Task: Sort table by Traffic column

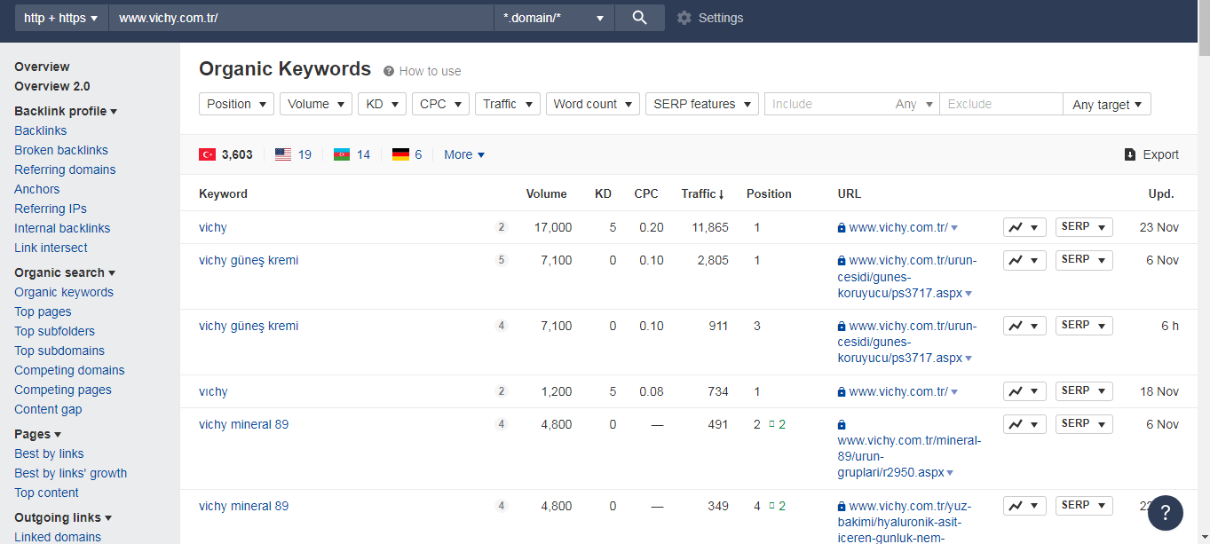Action: (703, 193)
